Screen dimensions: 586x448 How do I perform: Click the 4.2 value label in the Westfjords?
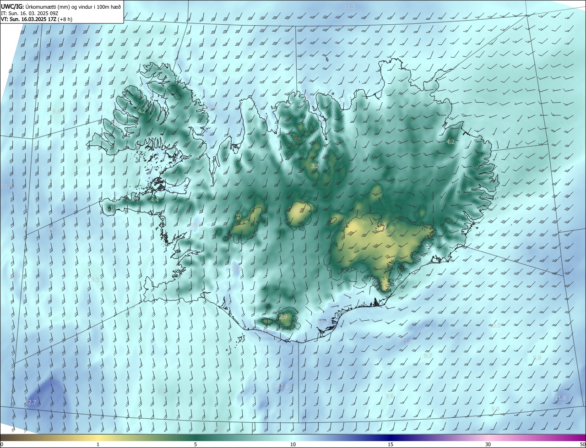click(142, 111)
